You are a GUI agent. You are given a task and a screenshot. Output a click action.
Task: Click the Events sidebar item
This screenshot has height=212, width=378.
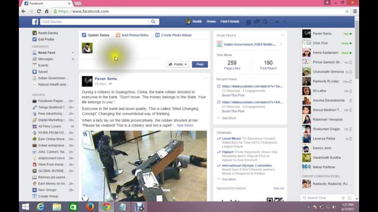pos(43,65)
